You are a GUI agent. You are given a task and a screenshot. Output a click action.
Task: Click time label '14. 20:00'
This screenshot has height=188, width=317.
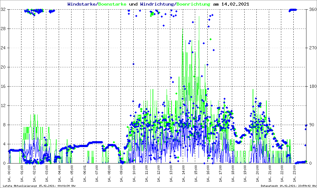257,173
